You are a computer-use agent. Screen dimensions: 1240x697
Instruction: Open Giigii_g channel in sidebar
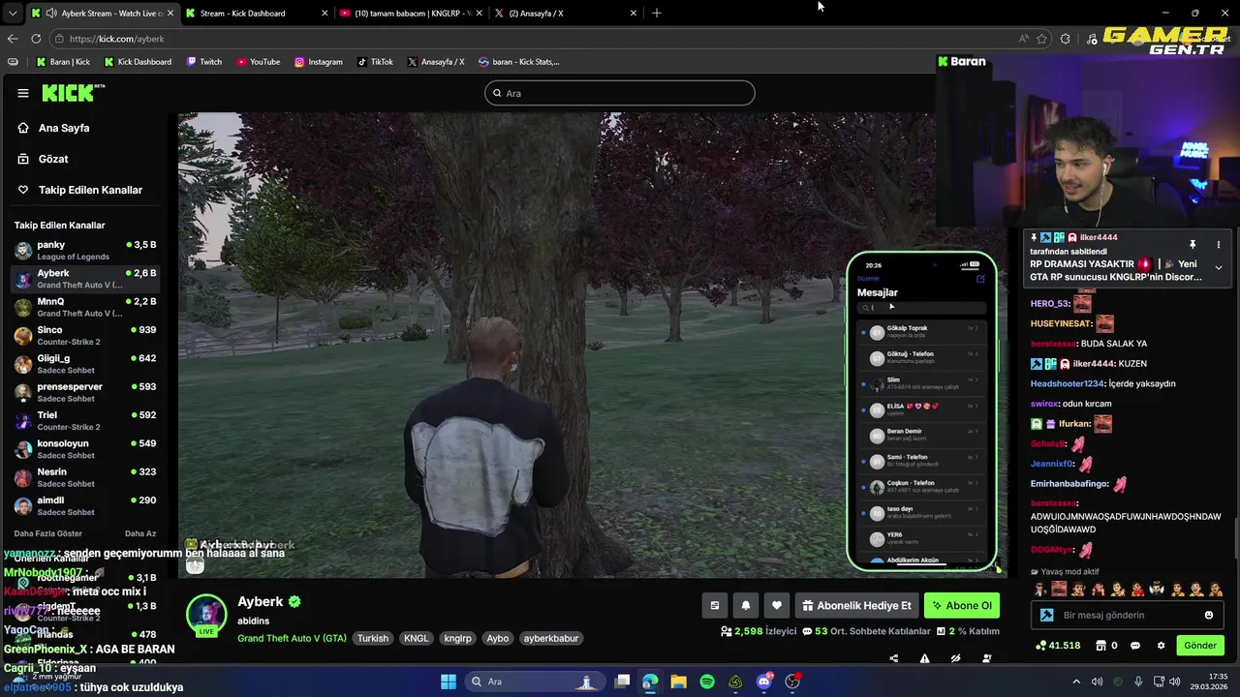click(x=87, y=364)
